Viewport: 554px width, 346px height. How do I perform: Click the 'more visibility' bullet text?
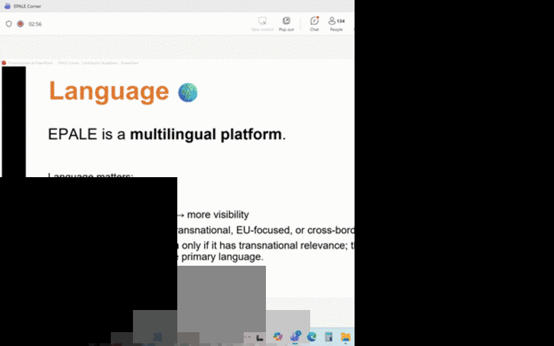point(217,215)
